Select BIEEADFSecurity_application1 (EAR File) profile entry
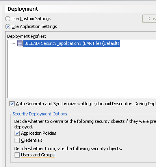Viewport: 156px width, 167px height. (72, 43)
